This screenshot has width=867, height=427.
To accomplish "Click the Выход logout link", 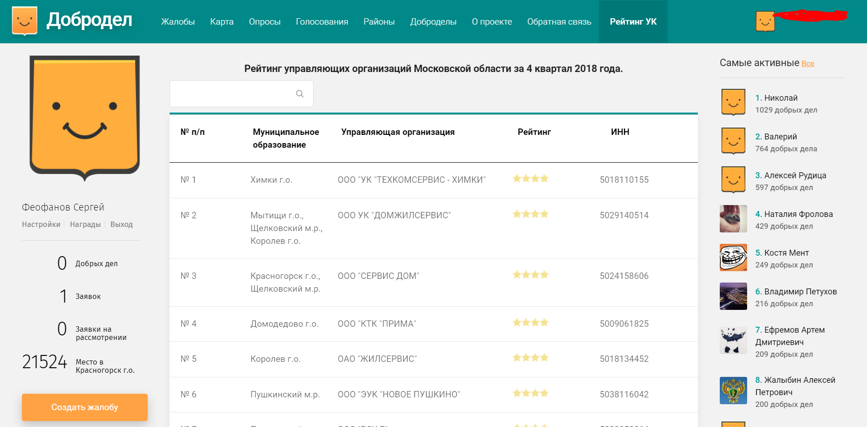I will (121, 224).
